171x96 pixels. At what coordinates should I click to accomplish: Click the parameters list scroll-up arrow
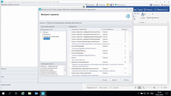click(x=130, y=32)
